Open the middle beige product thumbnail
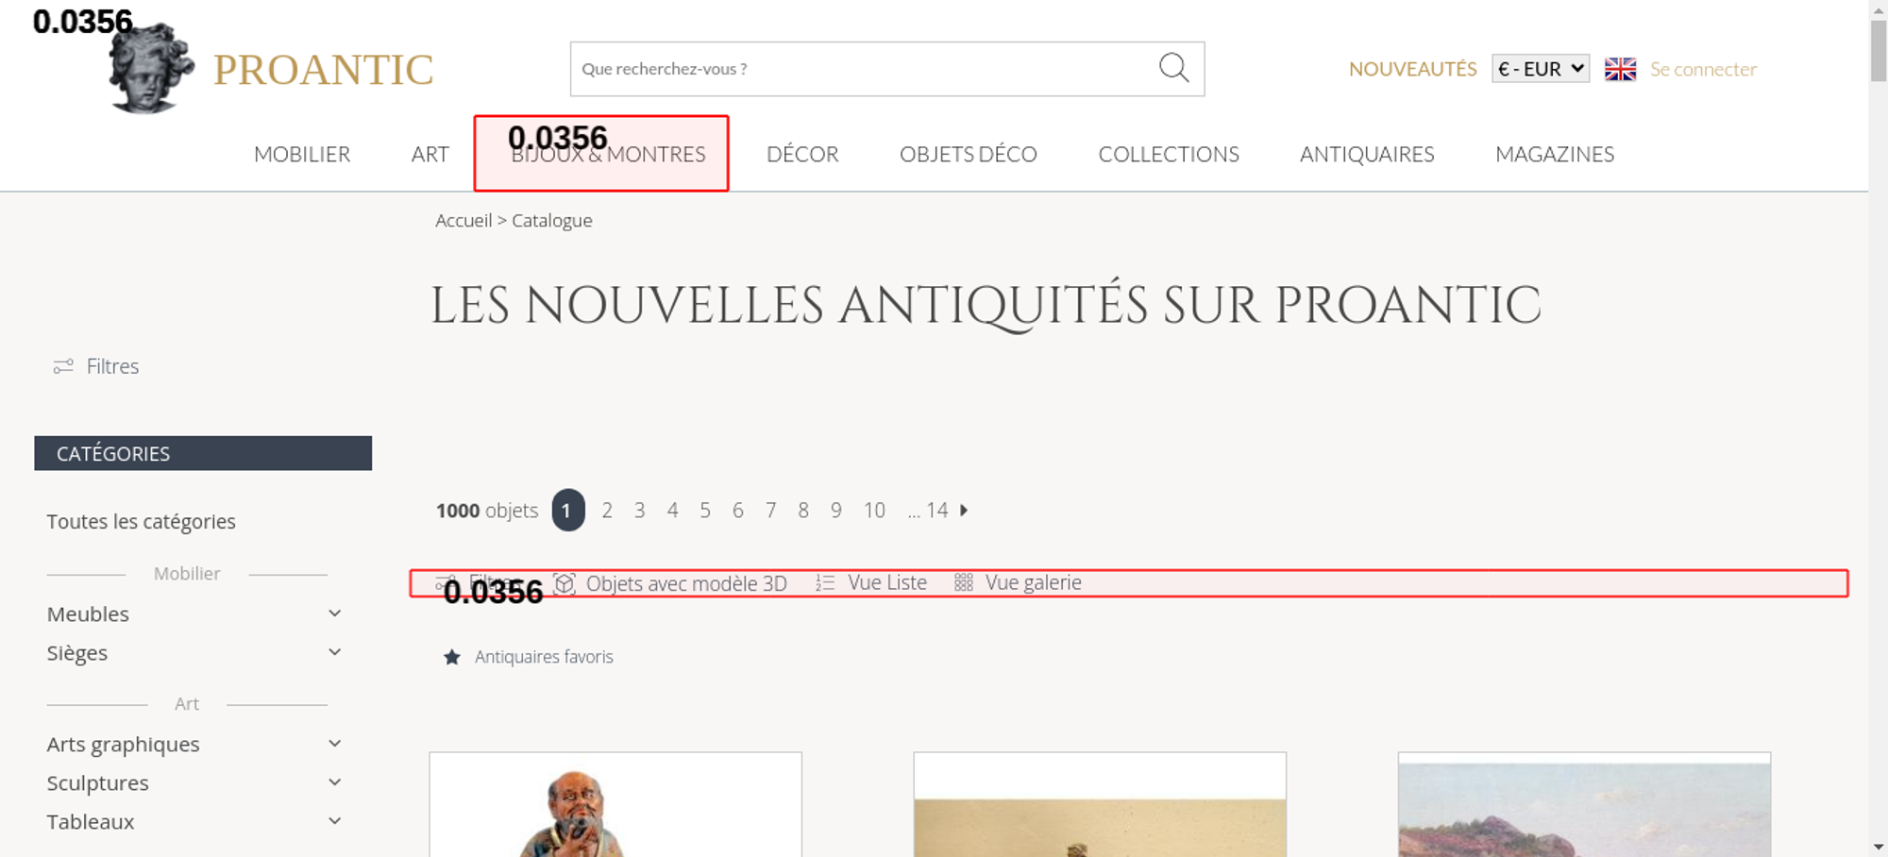Image resolution: width=1888 pixels, height=857 pixels. coord(1100,805)
